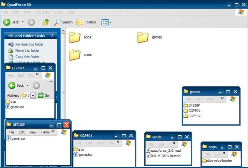Open the View menu in GFZJ8P window
The height and width of the screenshot is (168, 248).
33,132
